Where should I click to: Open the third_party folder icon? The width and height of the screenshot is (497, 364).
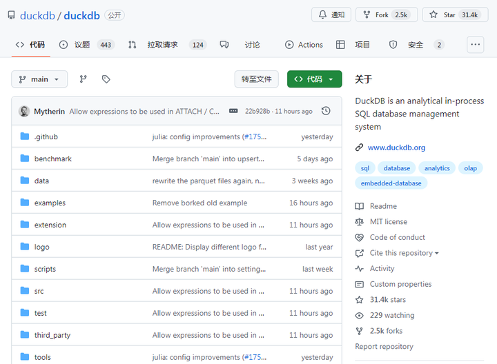pyautogui.click(x=25, y=334)
